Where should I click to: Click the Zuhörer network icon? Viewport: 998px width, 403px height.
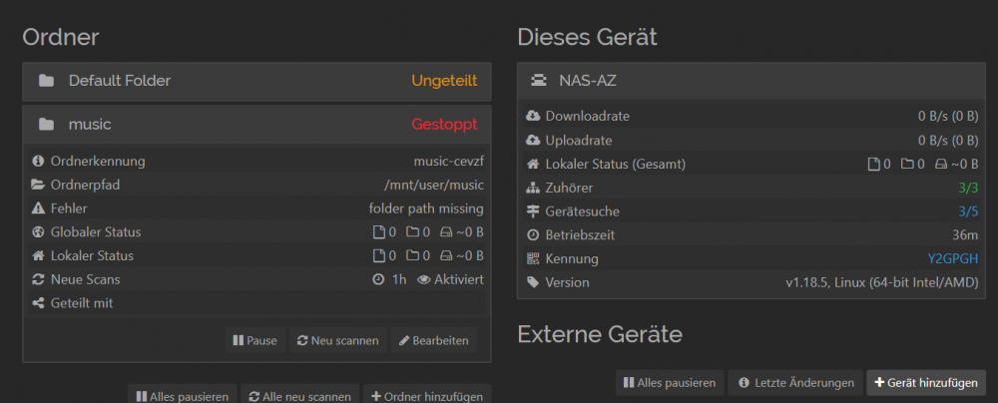tap(533, 188)
